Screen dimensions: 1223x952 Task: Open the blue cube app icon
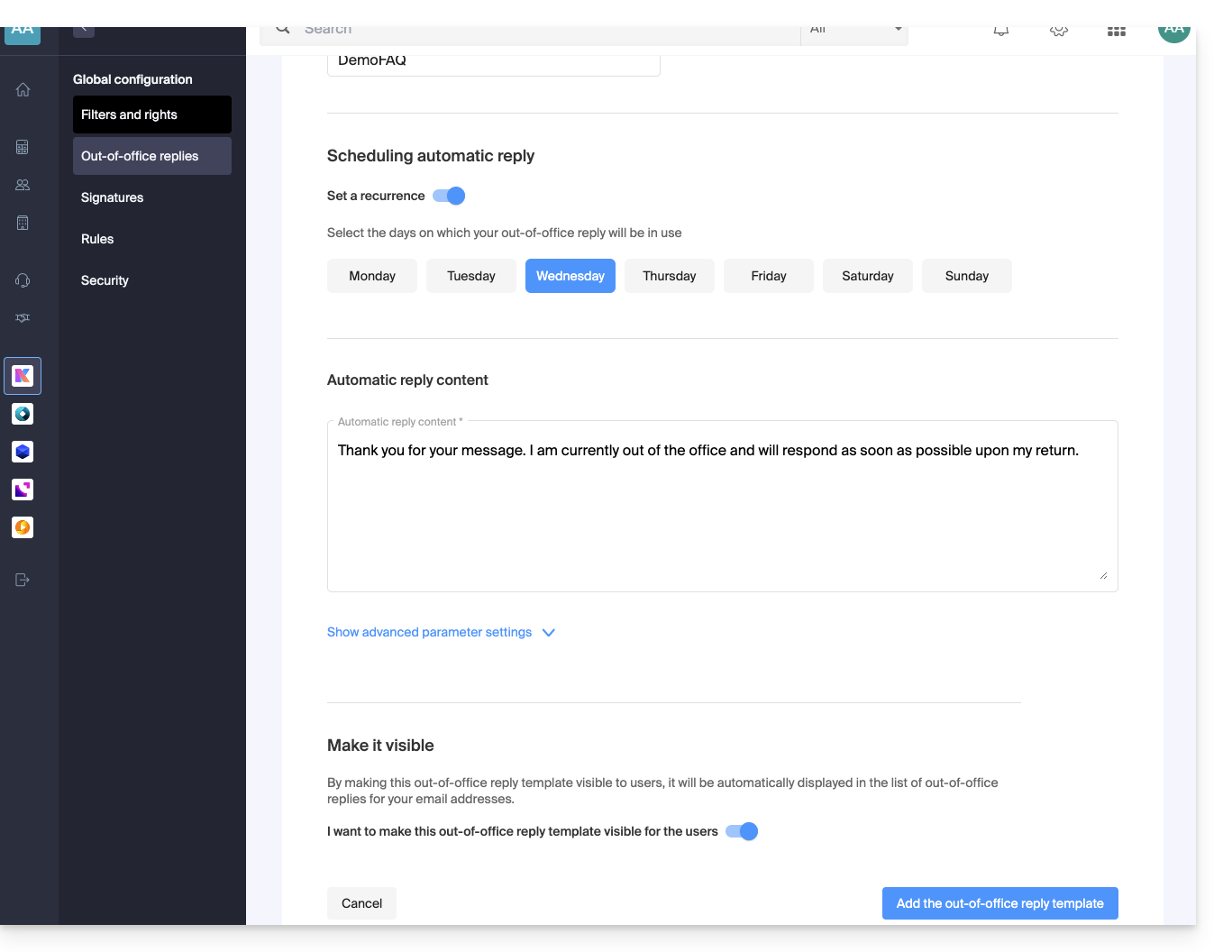tap(23, 452)
